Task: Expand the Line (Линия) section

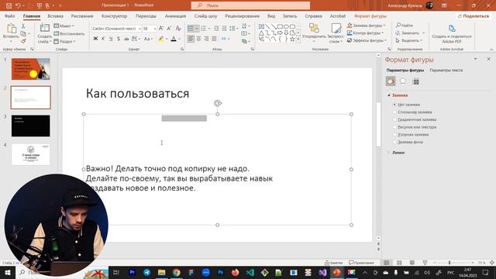Action: coord(389,153)
